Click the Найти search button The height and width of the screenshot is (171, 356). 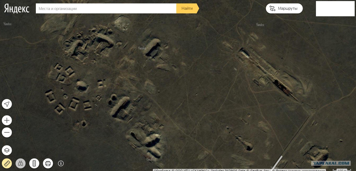[187, 8]
